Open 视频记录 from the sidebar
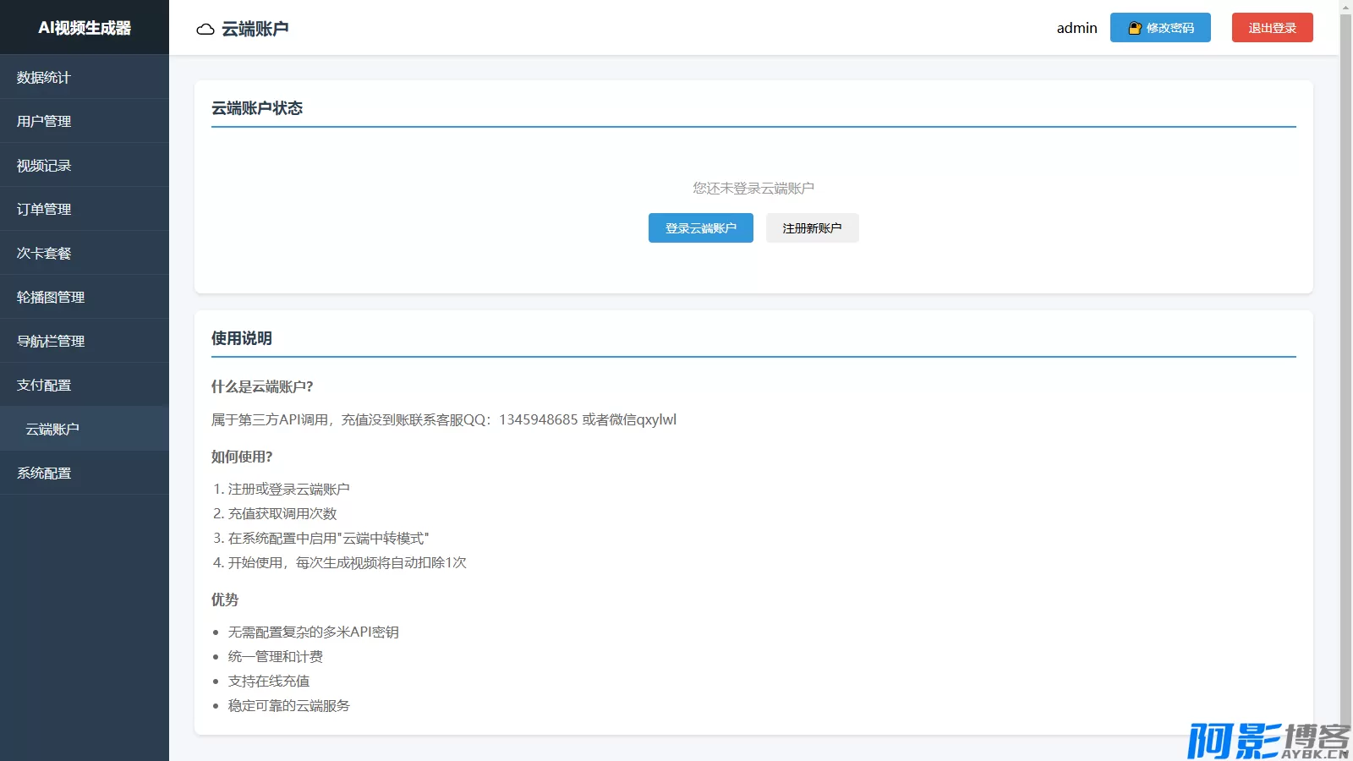 click(44, 166)
